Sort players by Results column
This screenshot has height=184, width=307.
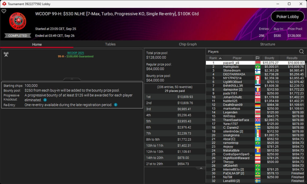(x=292, y=58)
